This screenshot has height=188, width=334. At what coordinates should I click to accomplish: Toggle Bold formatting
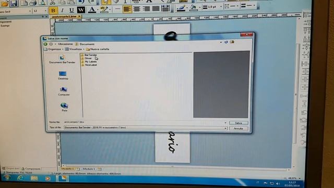(53, 10)
